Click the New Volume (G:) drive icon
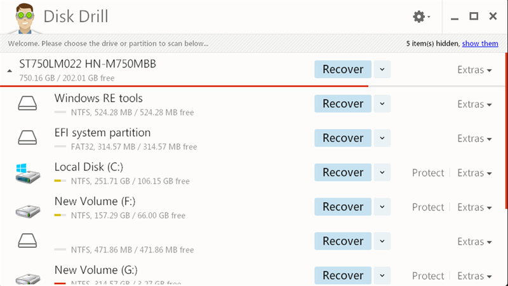508x286 pixels. [x=27, y=277]
